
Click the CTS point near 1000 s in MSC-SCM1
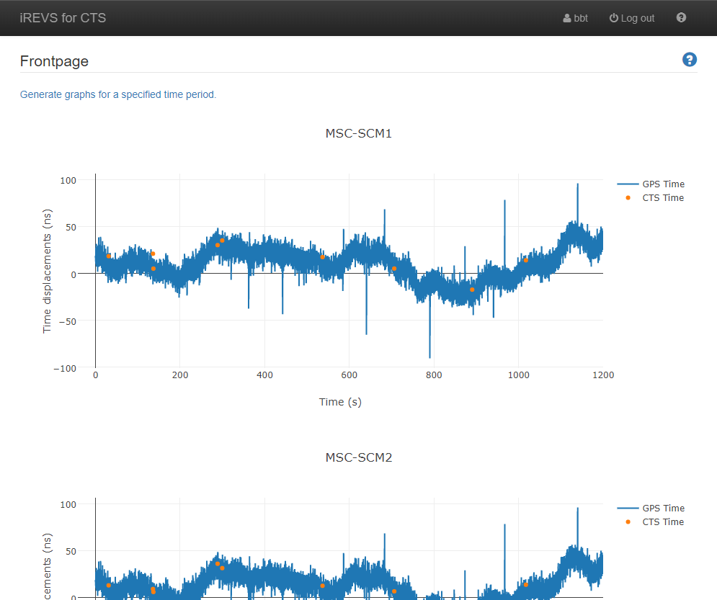(x=526, y=260)
